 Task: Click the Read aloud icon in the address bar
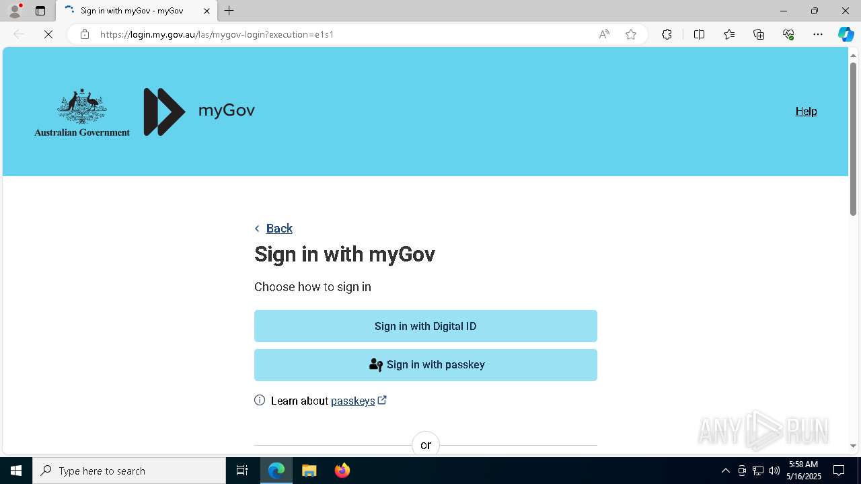coord(604,34)
